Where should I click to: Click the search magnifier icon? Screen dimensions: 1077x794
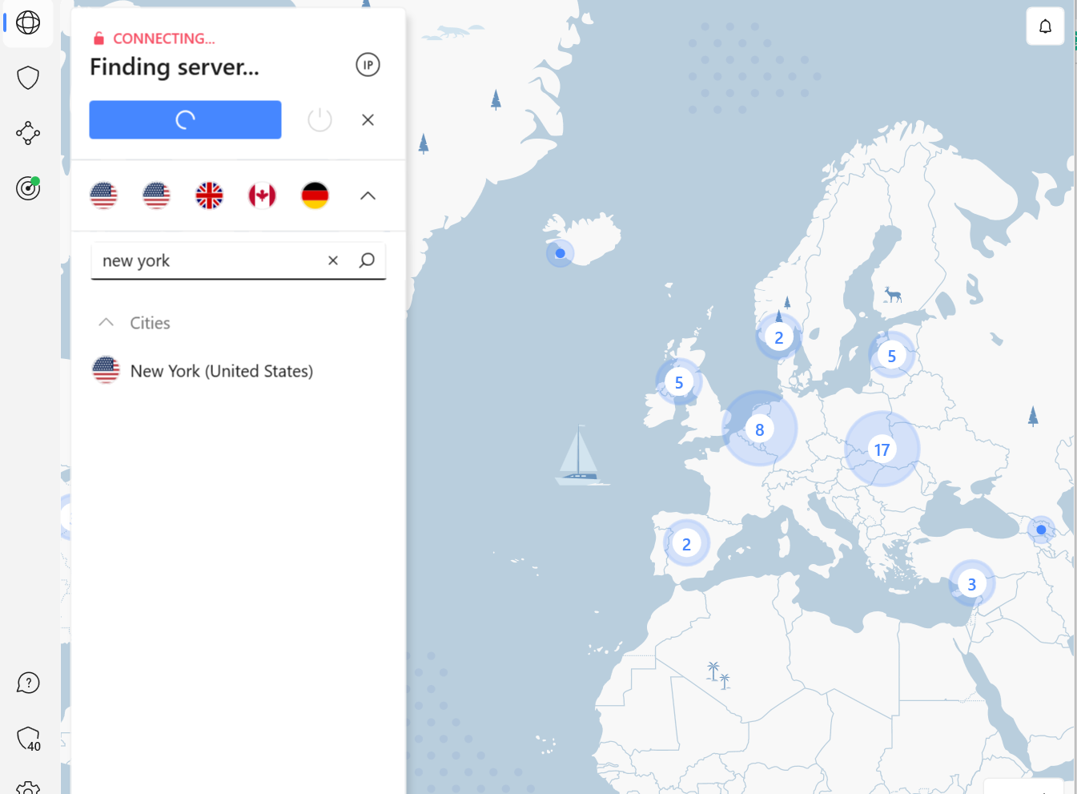click(x=367, y=260)
